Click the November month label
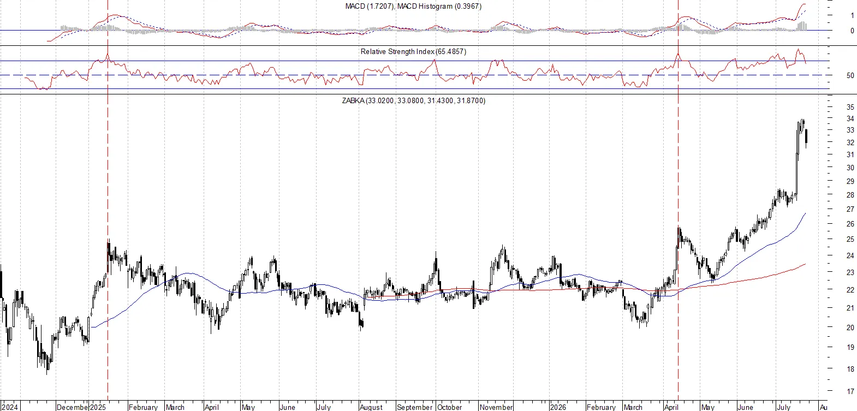Image resolution: width=857 pixels, height=411 pixels. [496, 407]
